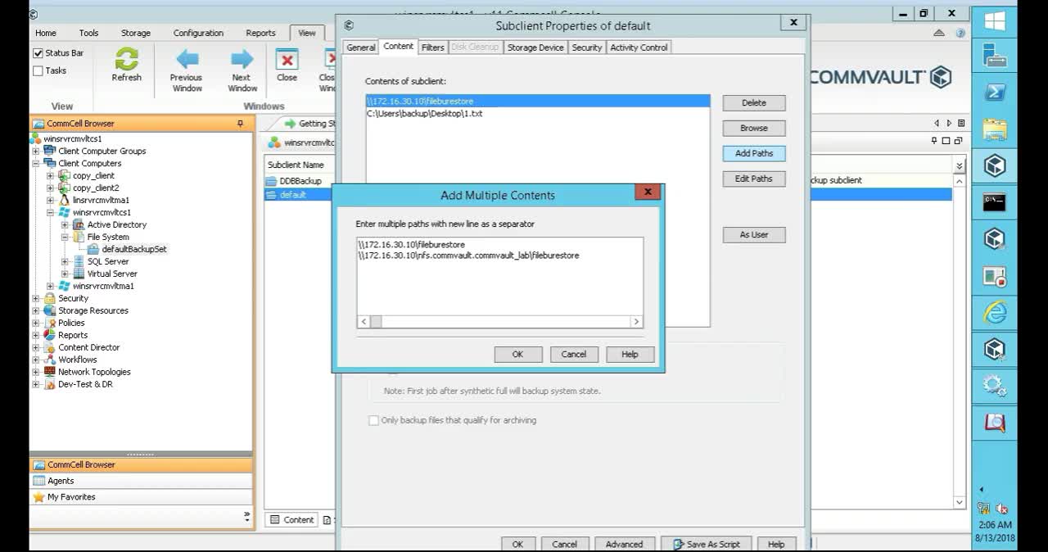This screenshot has height=552, width=1048.
Task: Click the Content tab at bottom
Action: (291, 520)
